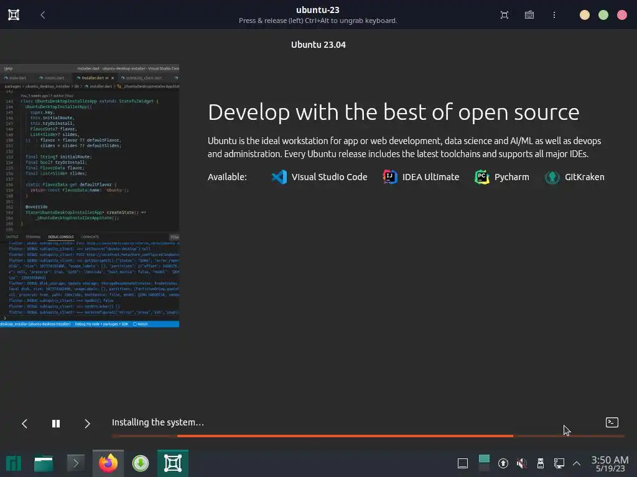Go back to the Boxes collection view

(x=43, y=15)
